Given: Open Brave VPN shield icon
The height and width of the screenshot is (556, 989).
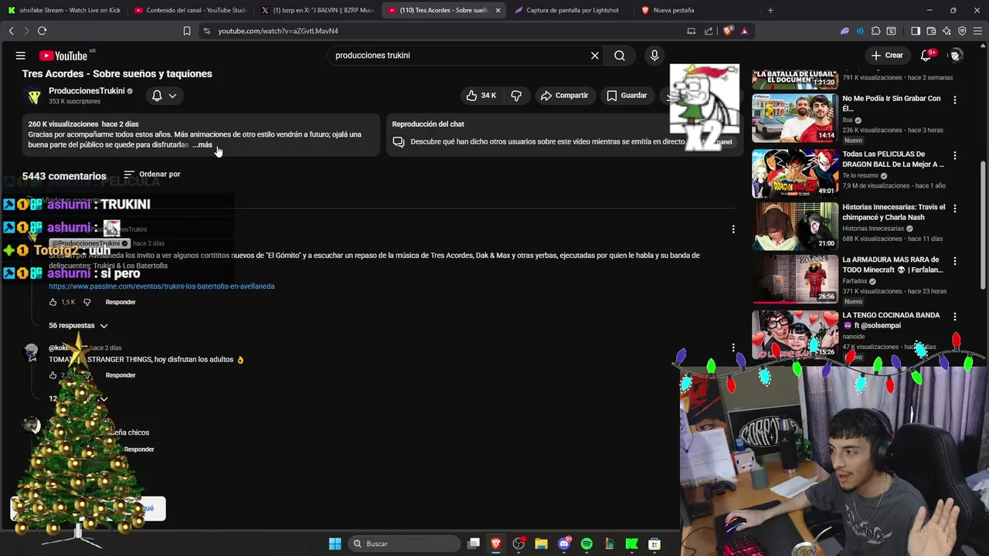Looking at the screenshot, I should pyautogui.click(x=962, y=31).
